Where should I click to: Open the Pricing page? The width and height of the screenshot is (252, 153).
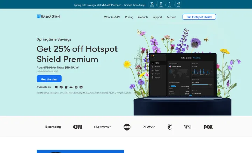(x=129, y=17)
